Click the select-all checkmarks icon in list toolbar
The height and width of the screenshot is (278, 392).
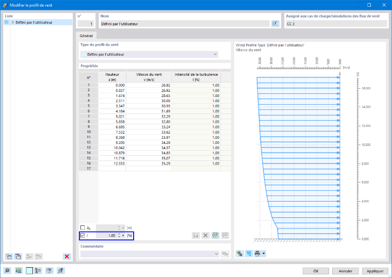[x=29, y=256]
